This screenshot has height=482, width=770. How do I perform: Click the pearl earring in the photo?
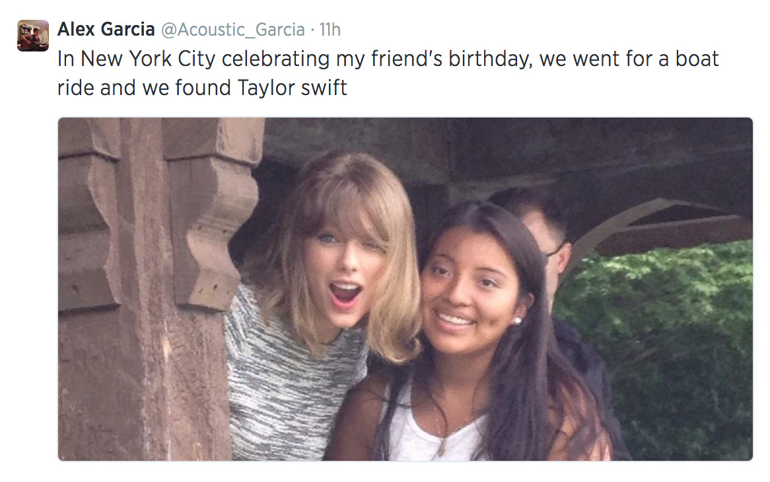point(516,321)
